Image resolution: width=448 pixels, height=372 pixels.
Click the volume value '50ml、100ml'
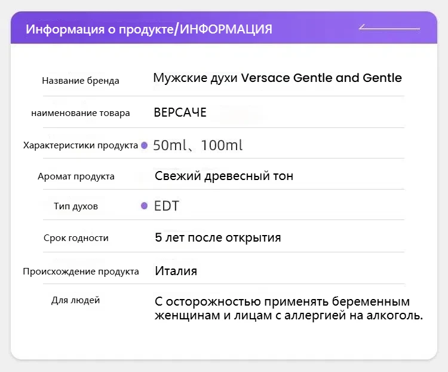(x=198, y=145)
